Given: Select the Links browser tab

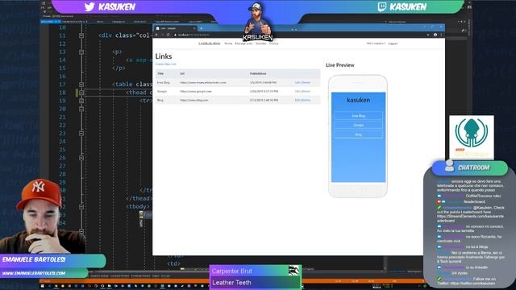Looking at the screenshot, I should (176, 29).
